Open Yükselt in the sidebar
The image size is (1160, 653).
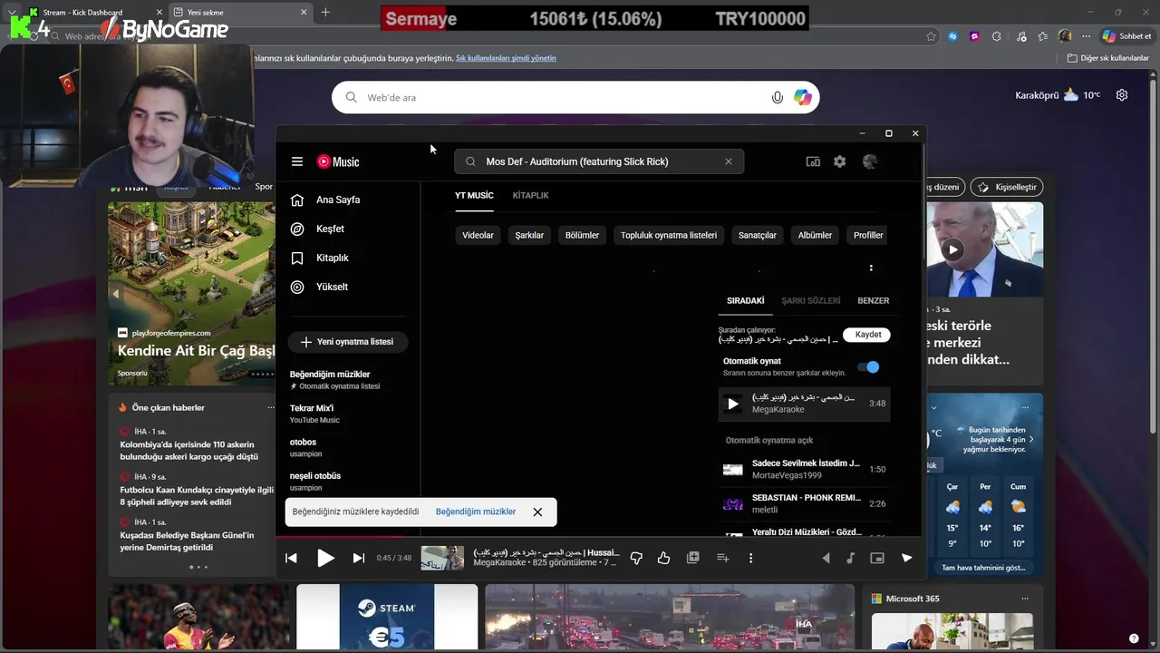click(348, 287)
